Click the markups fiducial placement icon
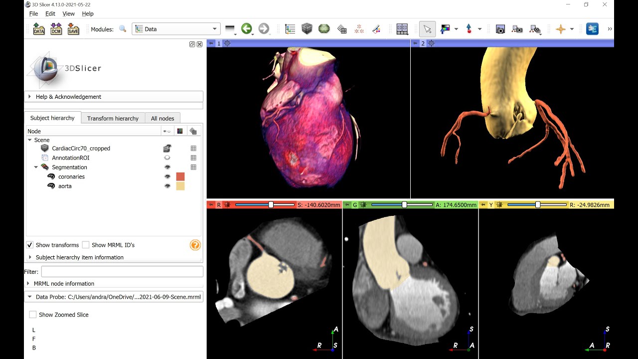The width and height of the screenshot is (638, 359). (469, 29)
